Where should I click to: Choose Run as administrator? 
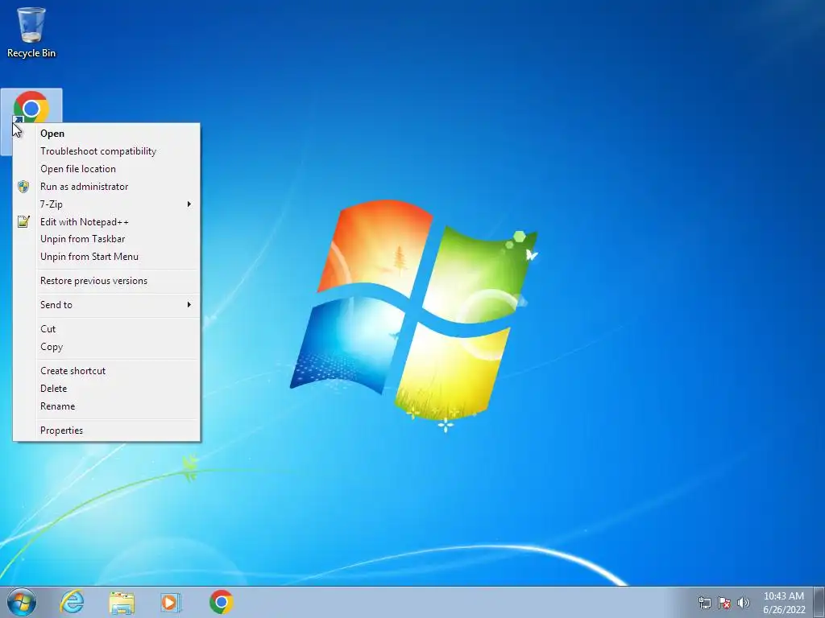point(107,187)
